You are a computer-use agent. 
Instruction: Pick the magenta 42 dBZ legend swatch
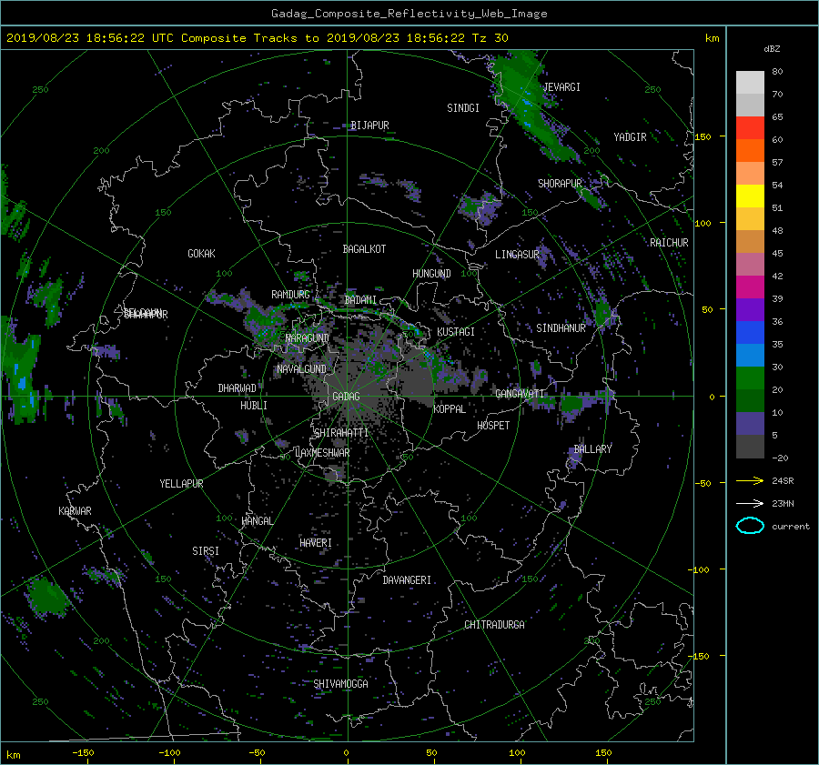point(750,287)
